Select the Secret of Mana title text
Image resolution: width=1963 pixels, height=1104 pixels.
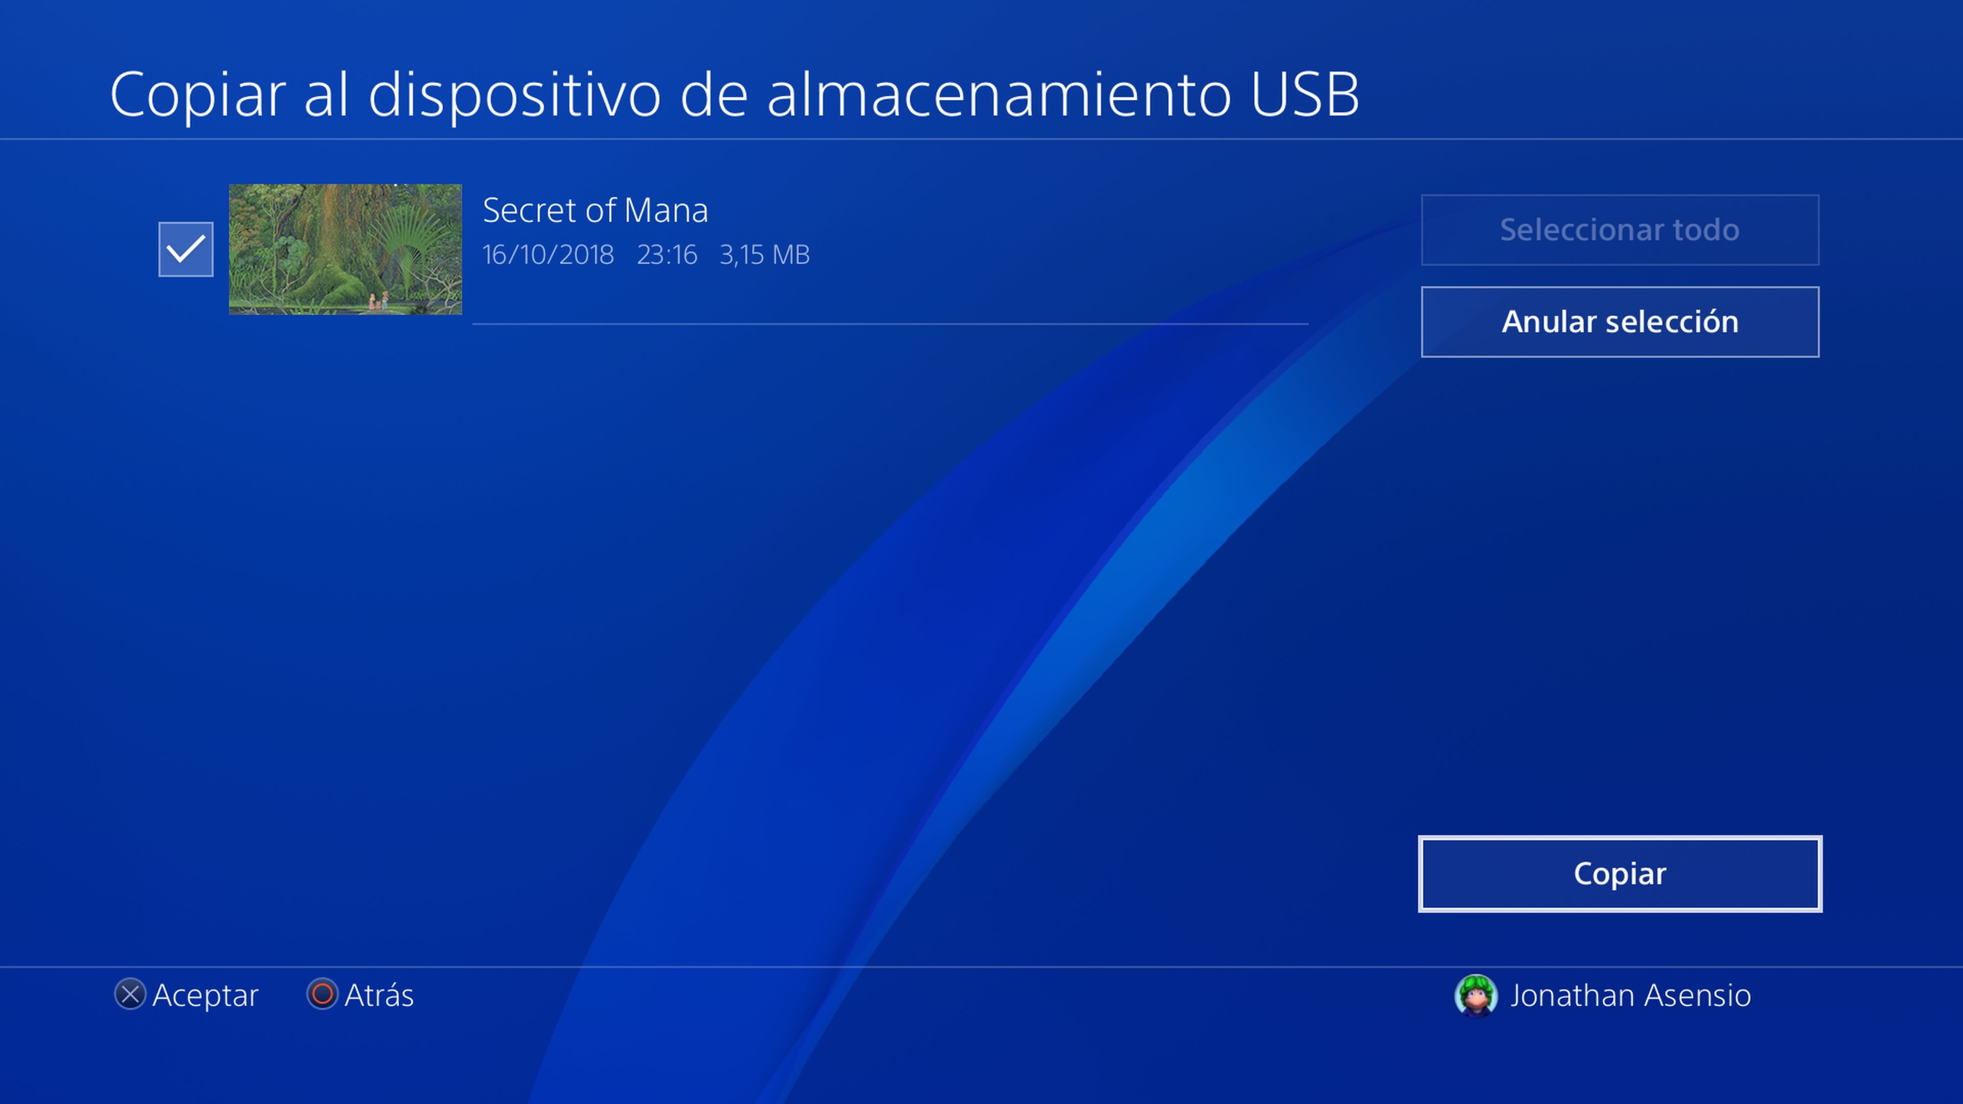(x=595, y=210)
